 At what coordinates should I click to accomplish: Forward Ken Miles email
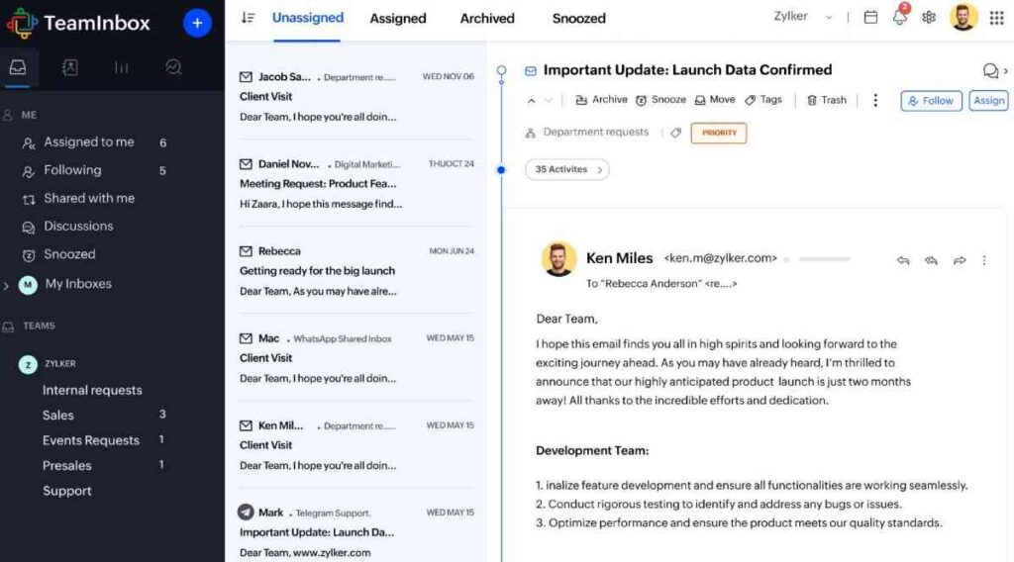(960, 260)
